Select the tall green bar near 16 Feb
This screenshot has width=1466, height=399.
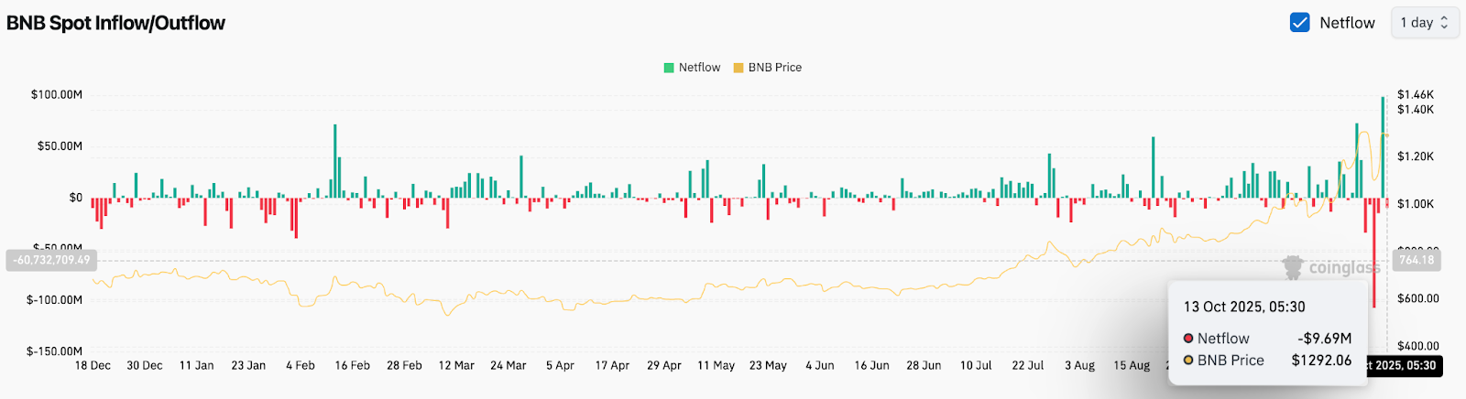[334, 160]
